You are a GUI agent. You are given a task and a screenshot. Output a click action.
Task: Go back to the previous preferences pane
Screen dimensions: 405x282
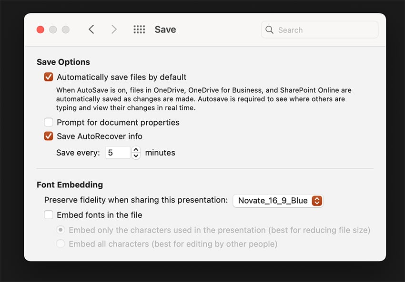pos(91,29)
